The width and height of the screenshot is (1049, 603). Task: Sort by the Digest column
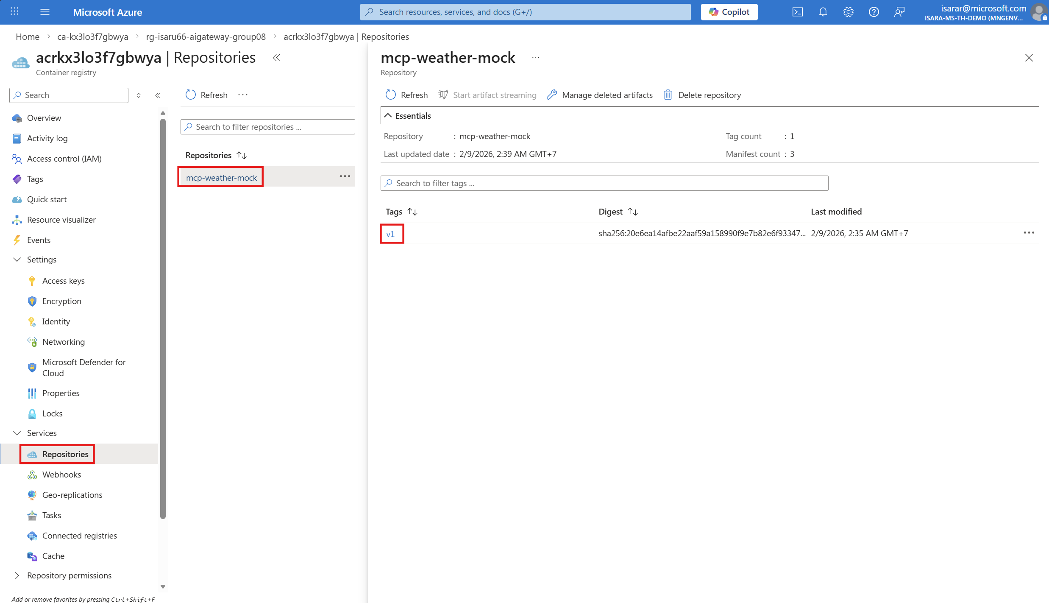[618, 212]
